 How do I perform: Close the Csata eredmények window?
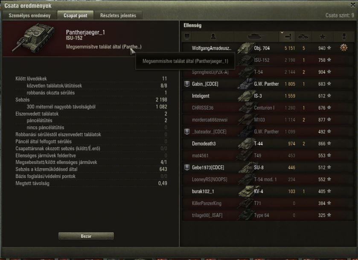[353, 5]
